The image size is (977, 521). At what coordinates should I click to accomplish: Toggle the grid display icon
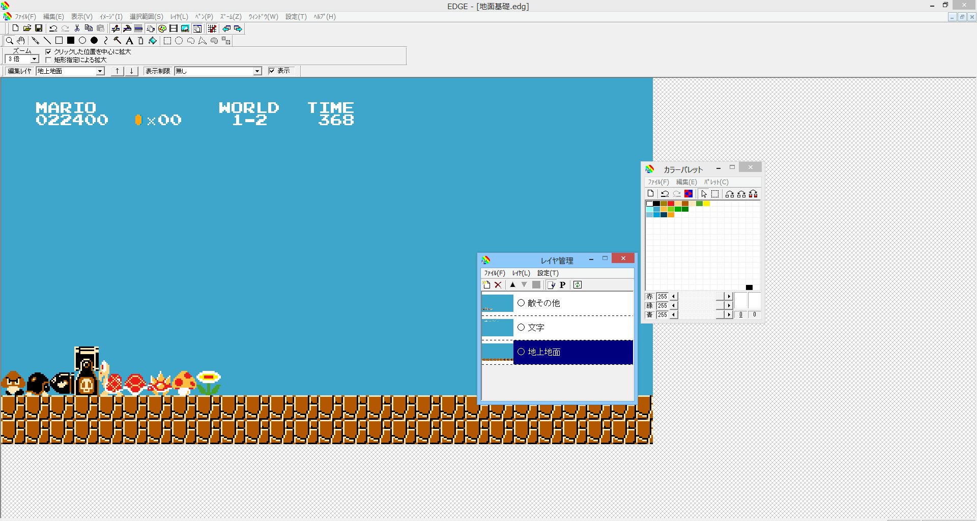click(x=212, y=28)
